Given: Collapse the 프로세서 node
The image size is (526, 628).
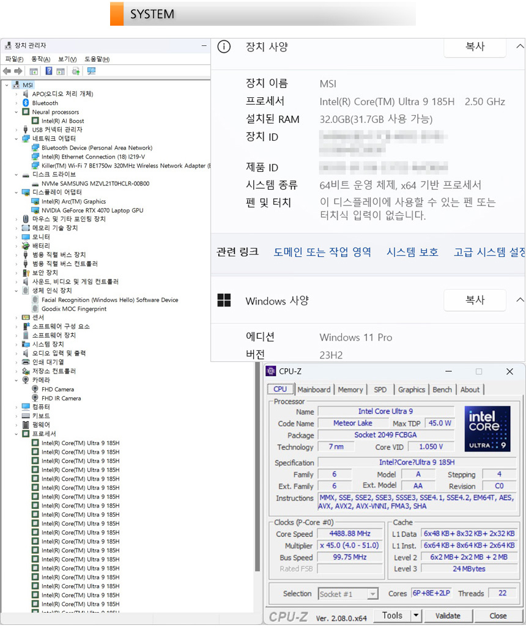Looking at the screenshot, I should point(17,434).
